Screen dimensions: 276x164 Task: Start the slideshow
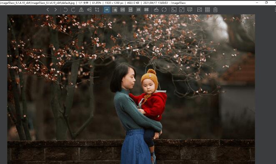point(190,10)
